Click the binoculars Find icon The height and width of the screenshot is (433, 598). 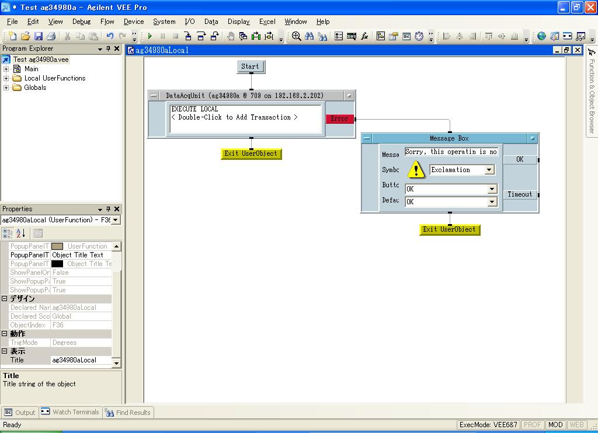coord(309,36)
